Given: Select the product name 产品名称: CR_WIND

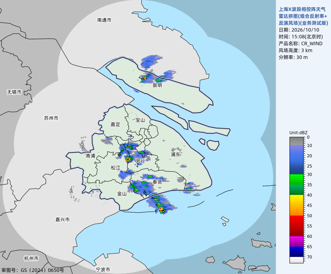Looking at the screenshot, I should click(x=301, y=44).
